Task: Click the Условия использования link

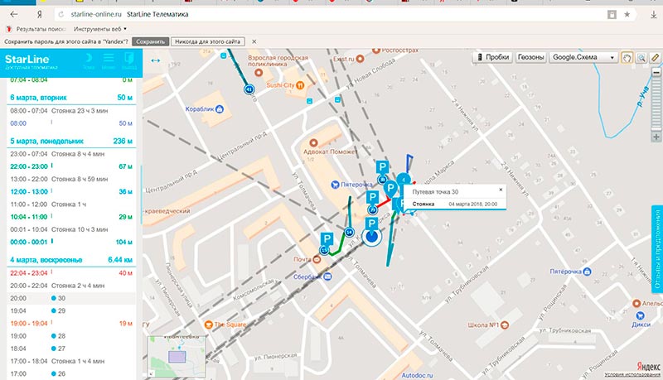Action: [632, 374]
